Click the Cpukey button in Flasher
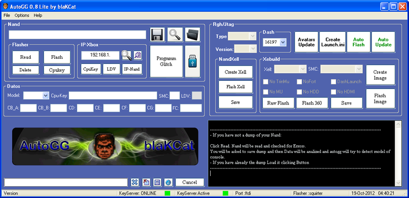Image resolution: width=409 pixels, height=198 pixels. point(57,70)
